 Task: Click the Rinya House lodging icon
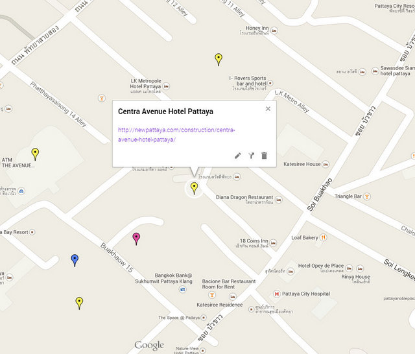(x=360, y=269)
